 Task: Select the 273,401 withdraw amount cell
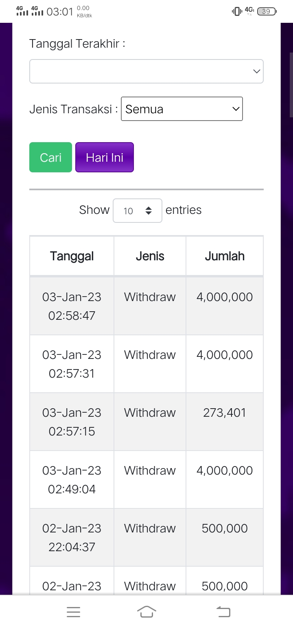(x=225, y=413)
